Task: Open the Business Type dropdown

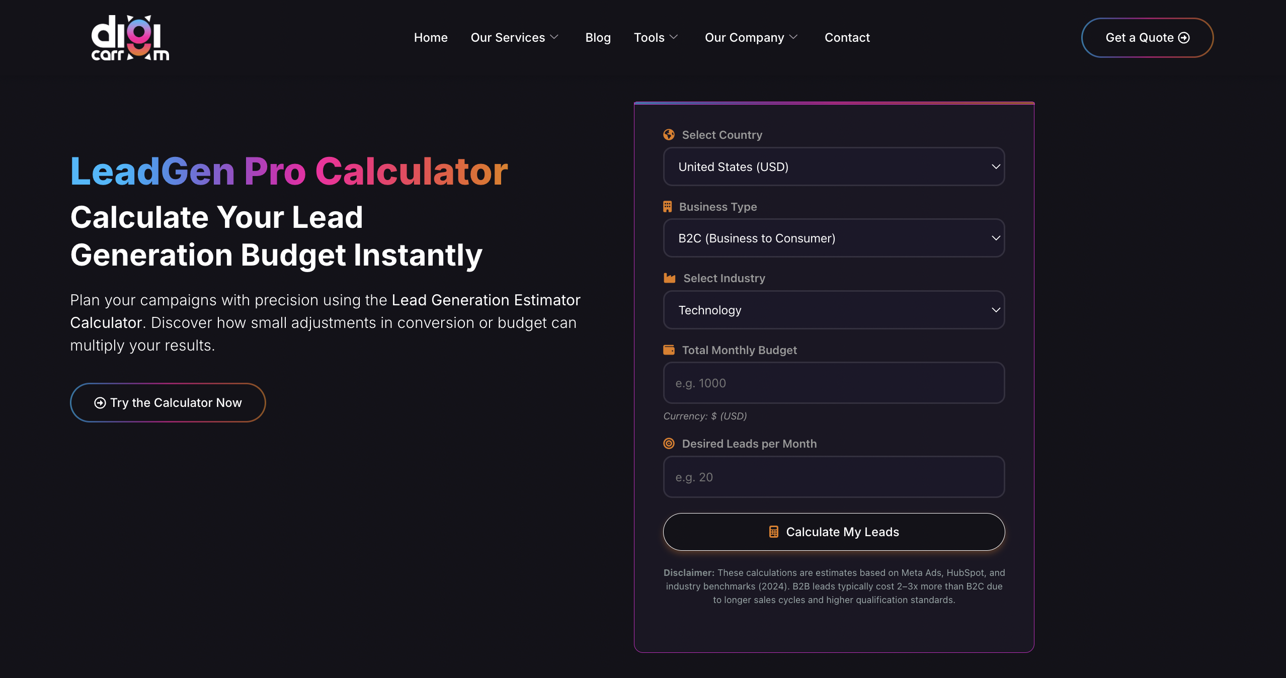Action: [833, 238]
